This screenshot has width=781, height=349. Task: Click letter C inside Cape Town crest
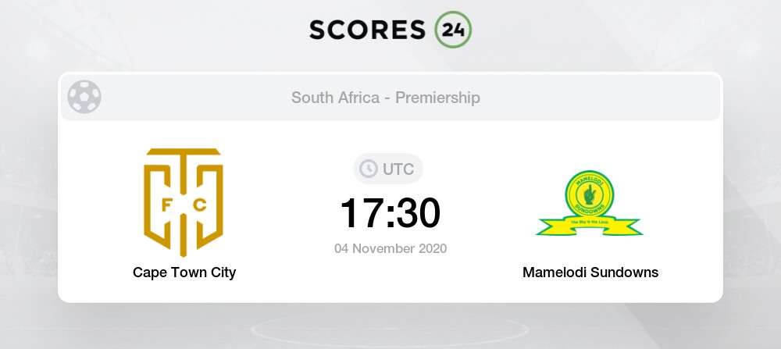[x=200, y=206]
